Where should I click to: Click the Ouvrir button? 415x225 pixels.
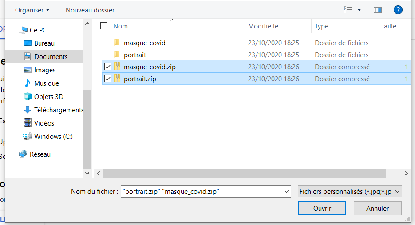point(322,208)
